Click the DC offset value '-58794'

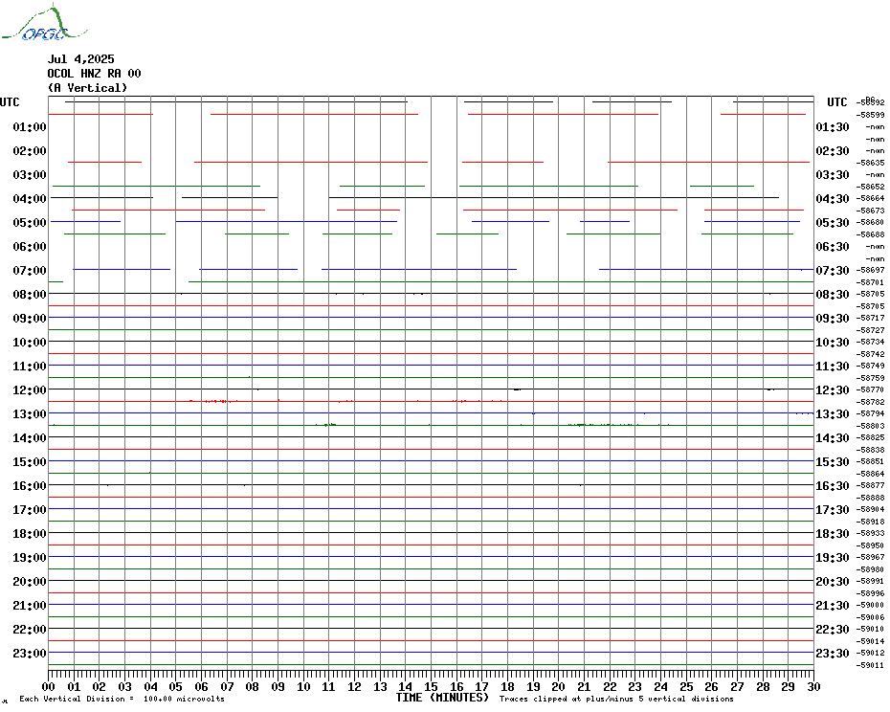tap(871, 413)
